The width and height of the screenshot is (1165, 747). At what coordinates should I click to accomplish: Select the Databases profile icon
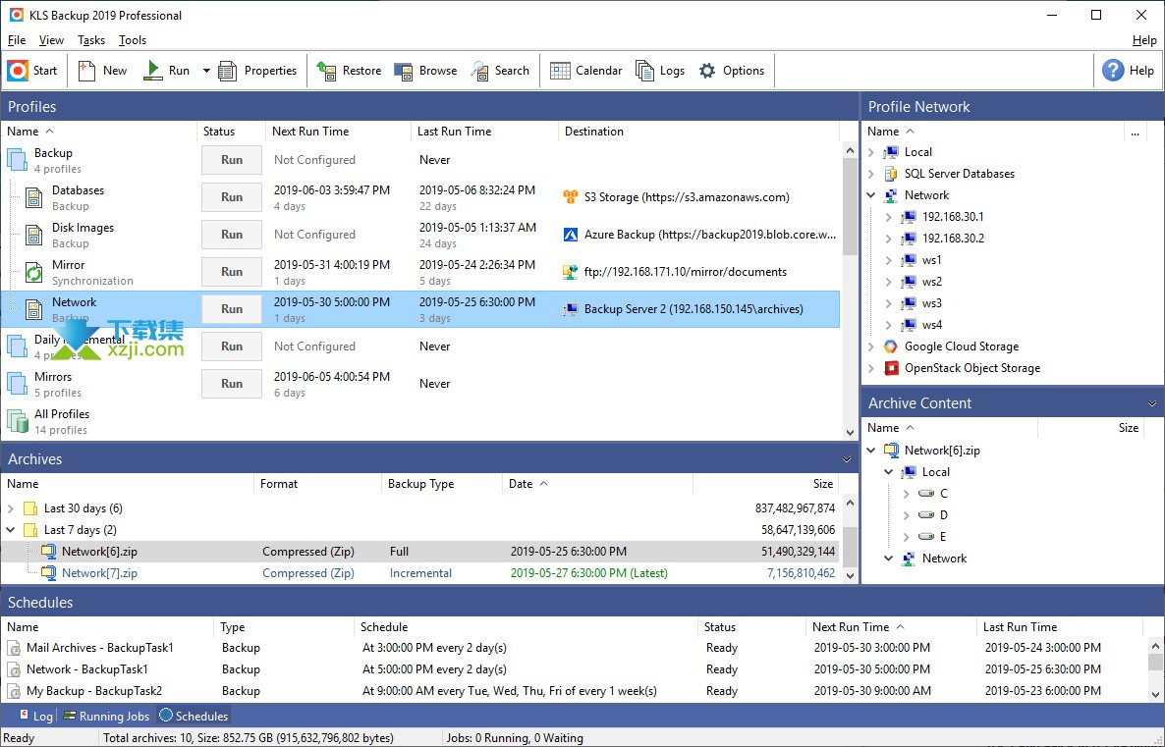pyautogui.click(x=34, y=197)
